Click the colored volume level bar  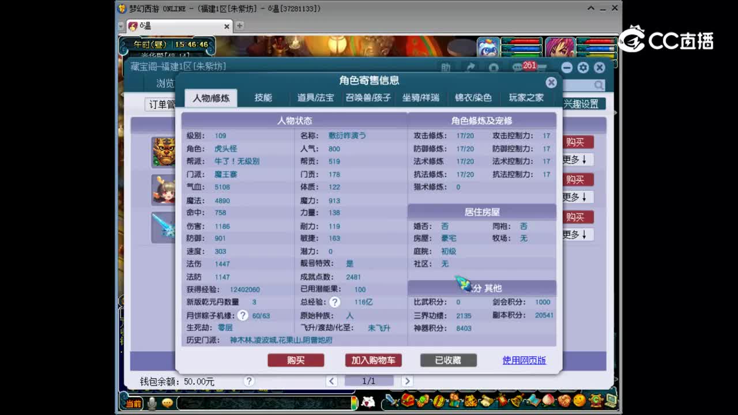354,402
